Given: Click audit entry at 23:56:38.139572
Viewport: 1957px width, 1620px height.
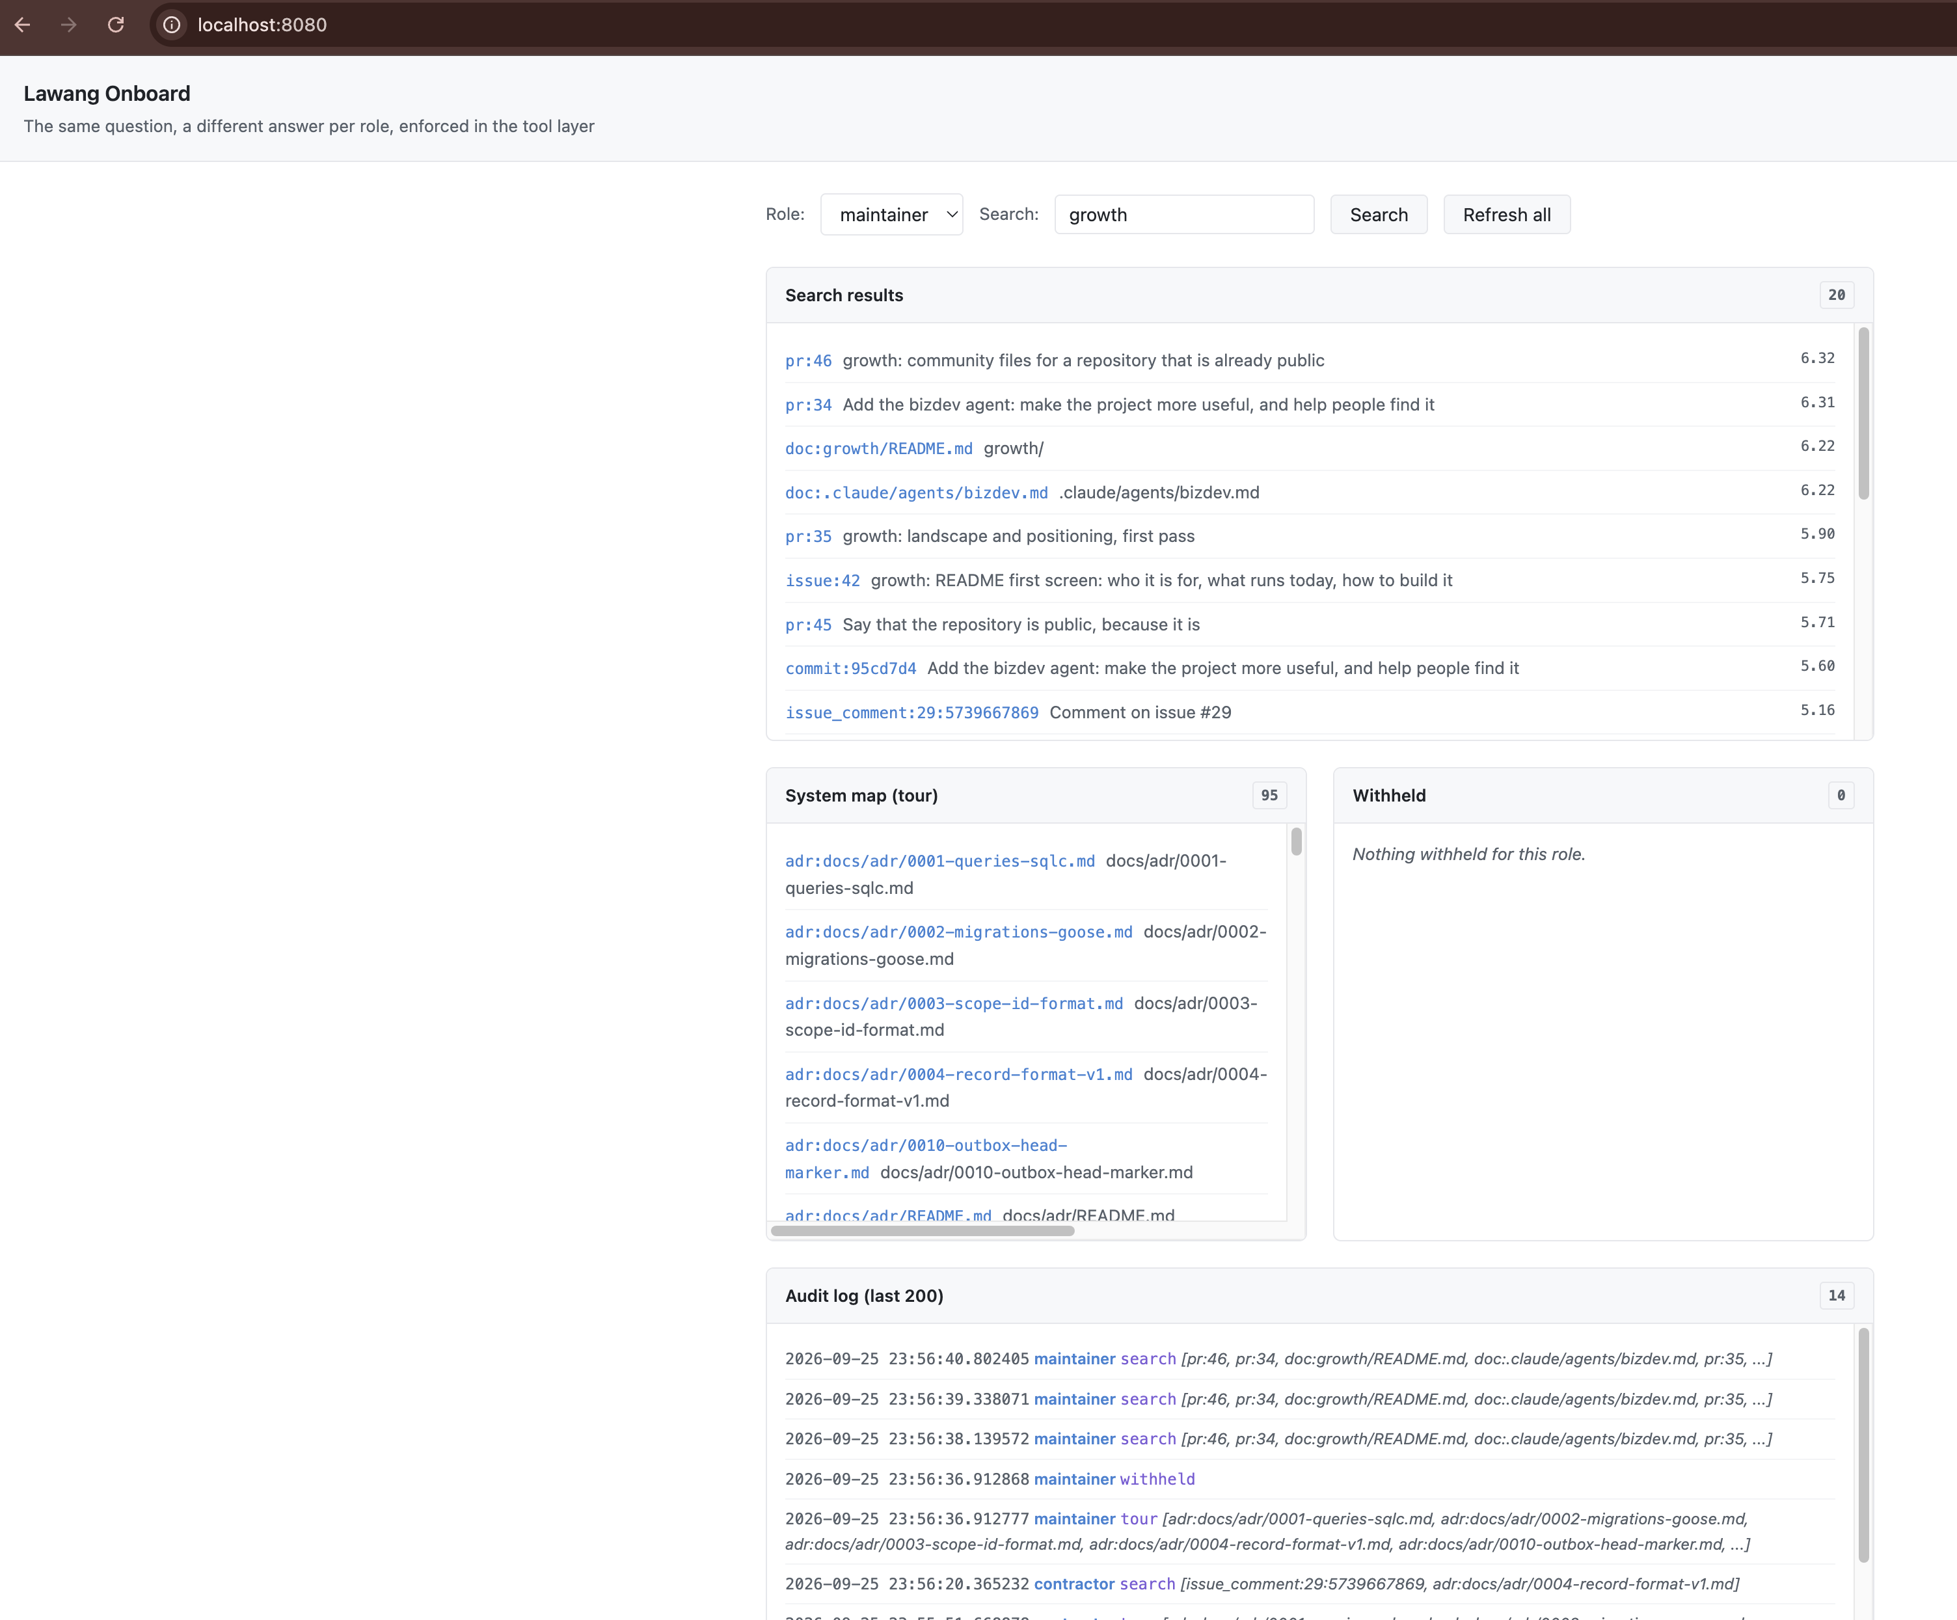Looking at the screenshot, I should point(1309,1439).
